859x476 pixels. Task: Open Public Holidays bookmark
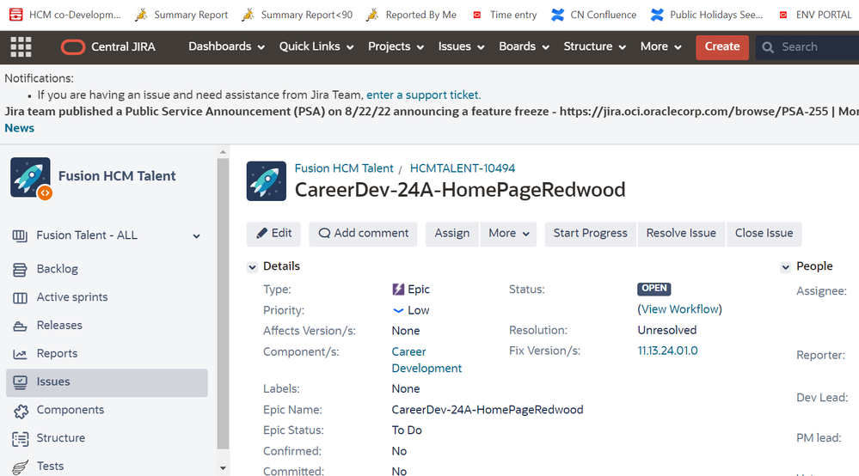707,15
